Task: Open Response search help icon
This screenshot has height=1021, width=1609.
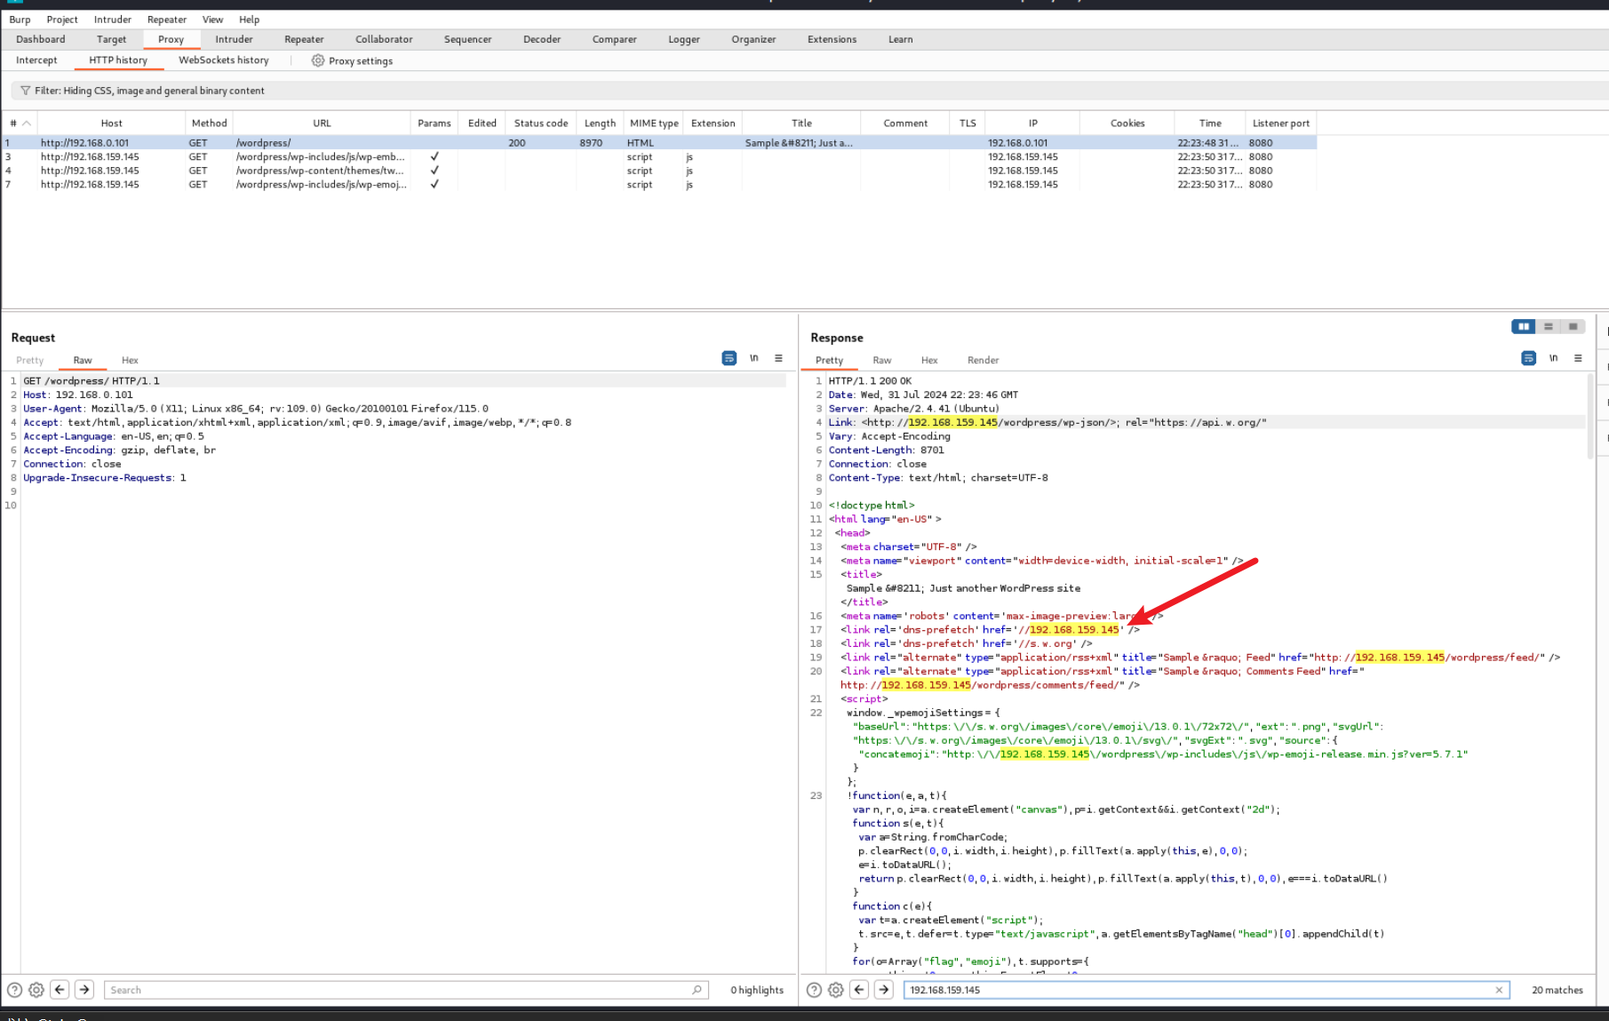Action: [814, 990]
